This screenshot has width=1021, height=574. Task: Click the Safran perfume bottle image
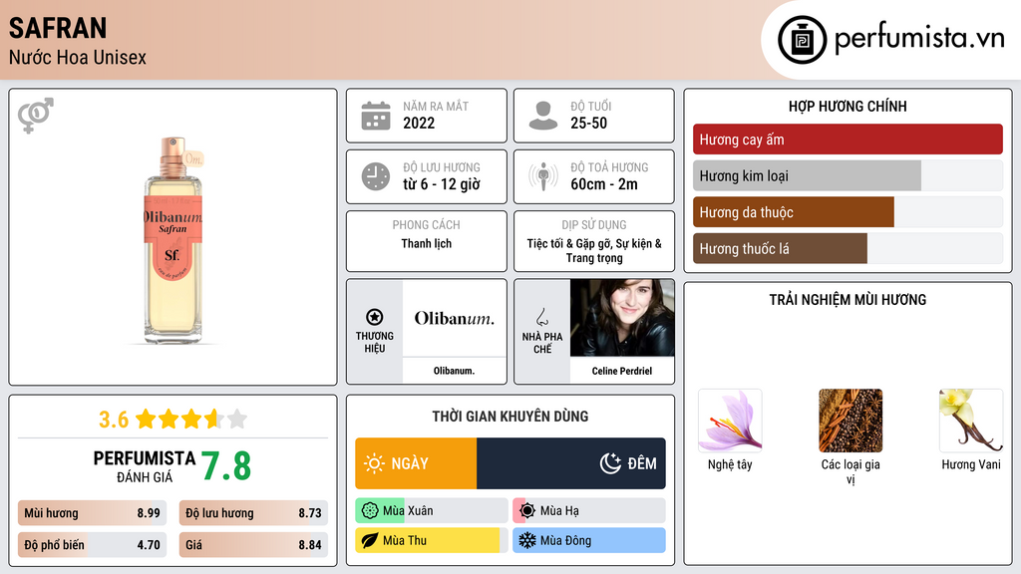(x=173, y=239)
